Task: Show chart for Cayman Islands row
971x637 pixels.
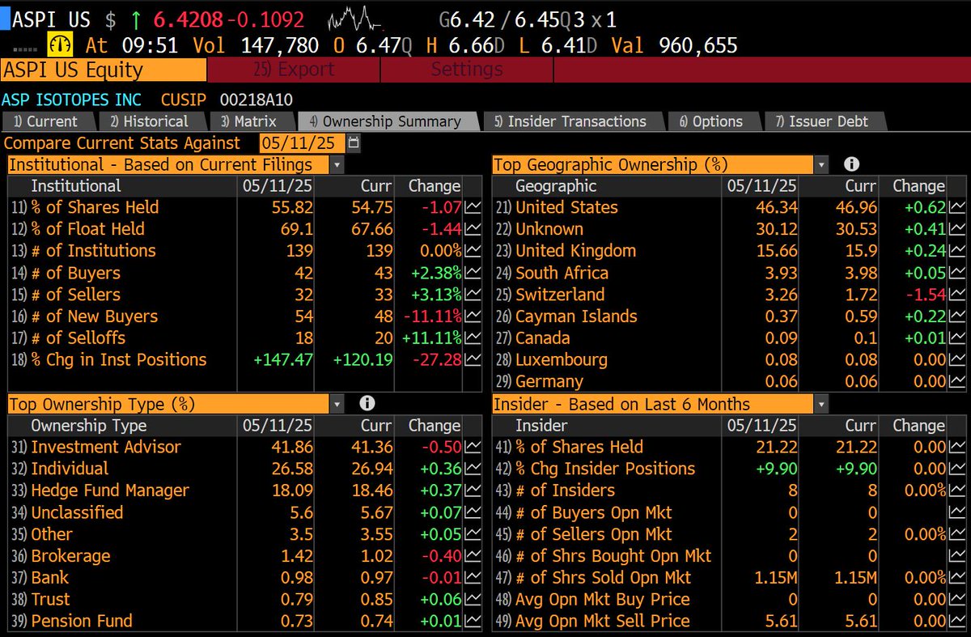Action: (x=957, y=316)
